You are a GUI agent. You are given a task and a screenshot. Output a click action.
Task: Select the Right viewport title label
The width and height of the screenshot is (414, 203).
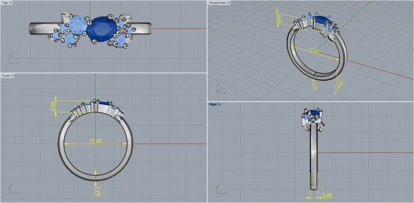pyautogui.click(x=213, y=104)
